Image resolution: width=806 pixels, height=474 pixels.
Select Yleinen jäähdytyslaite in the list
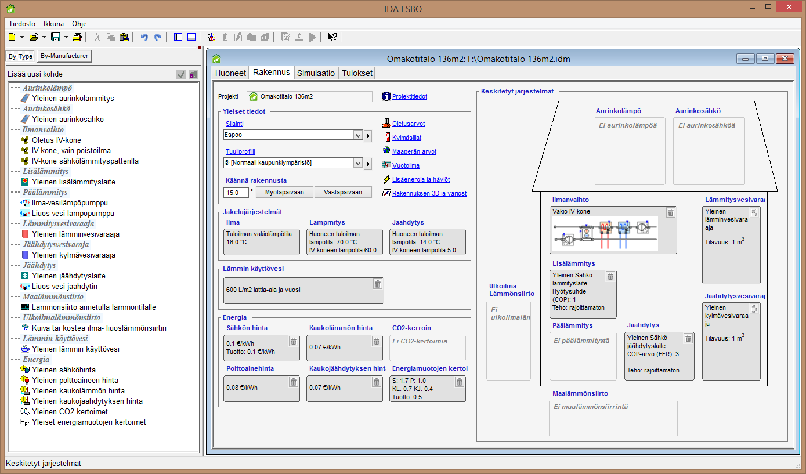click(x=68, y=276)
